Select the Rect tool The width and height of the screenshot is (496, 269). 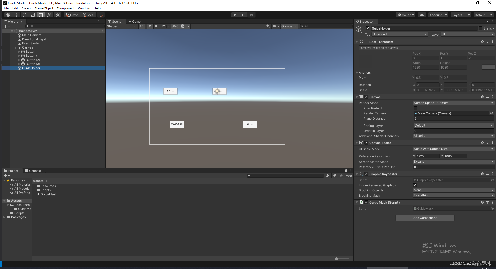pyautogui.click(x=41, y=15)
